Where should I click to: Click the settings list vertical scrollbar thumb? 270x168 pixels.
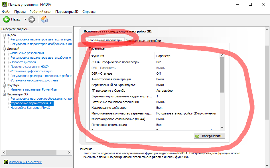[x=222, y=75]
